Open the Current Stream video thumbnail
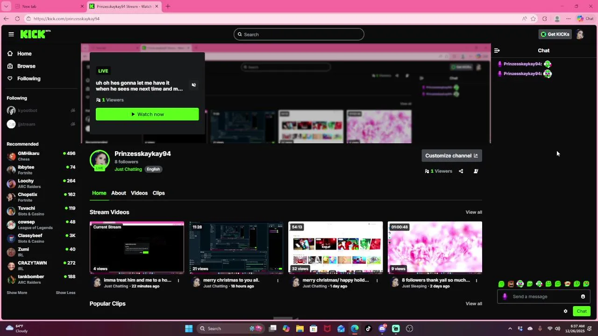Image resolution: width=598 pixels, height=336 pixels. coord(137,247)
